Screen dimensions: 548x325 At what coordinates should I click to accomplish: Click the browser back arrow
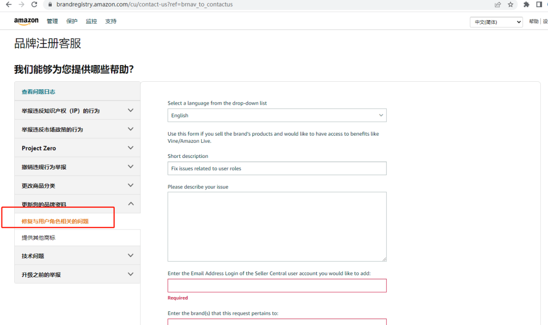9,5
